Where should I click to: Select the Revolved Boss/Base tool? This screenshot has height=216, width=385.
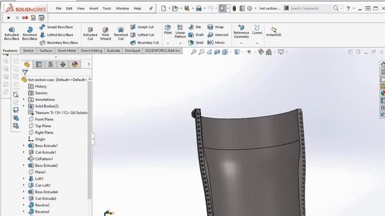(29, 34)
